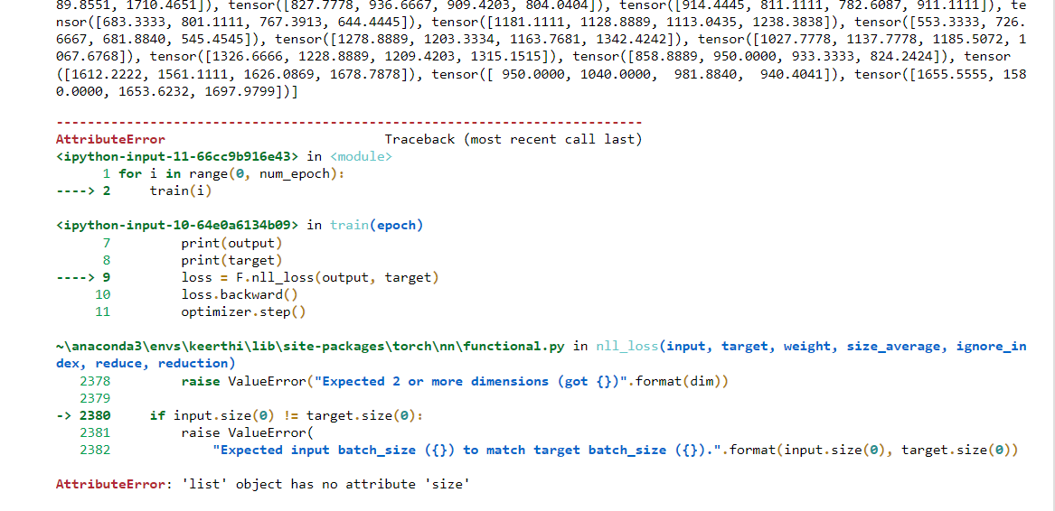1055x511 pixels.
Task: Click the functional.py file path
Action: 310,347
